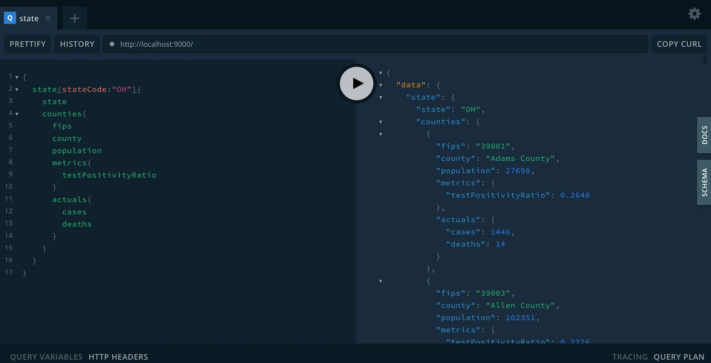This screenshot has width=711, height=363.
Task: Click COPY CURL button
Action: 679,44
